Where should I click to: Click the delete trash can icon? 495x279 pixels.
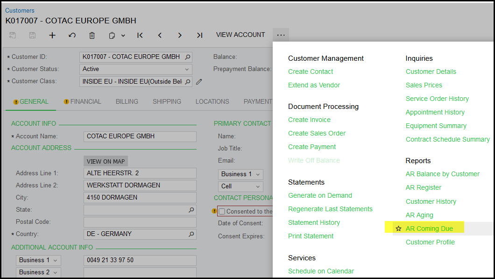click(x=92, y=35)
